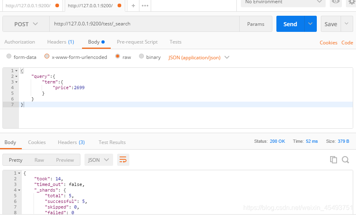Open the No Environment selector
Screen dimensions: 356x215
283,2
